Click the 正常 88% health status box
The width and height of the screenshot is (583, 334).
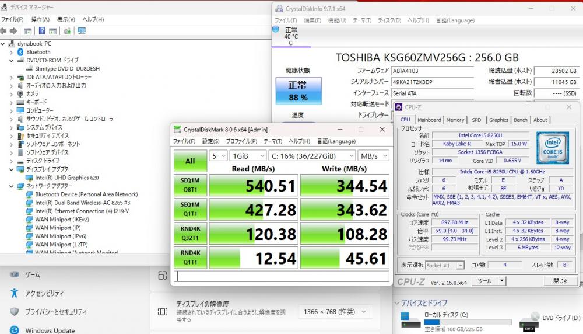pos(298,91)
